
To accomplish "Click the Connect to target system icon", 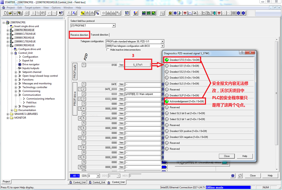I will (83, 13).
